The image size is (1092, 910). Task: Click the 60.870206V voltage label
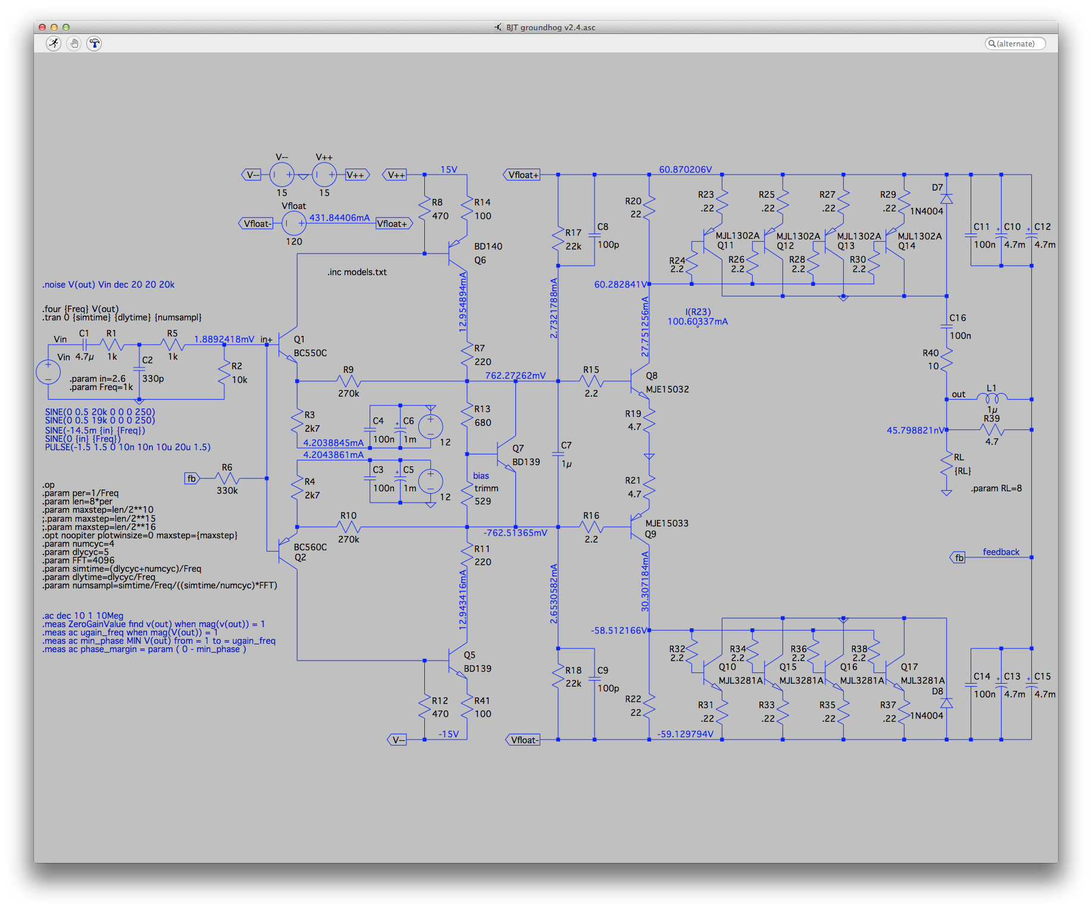[686, 170]
